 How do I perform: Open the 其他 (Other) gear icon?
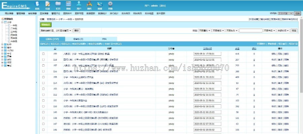pyautogui.click(x=110, y=4)
